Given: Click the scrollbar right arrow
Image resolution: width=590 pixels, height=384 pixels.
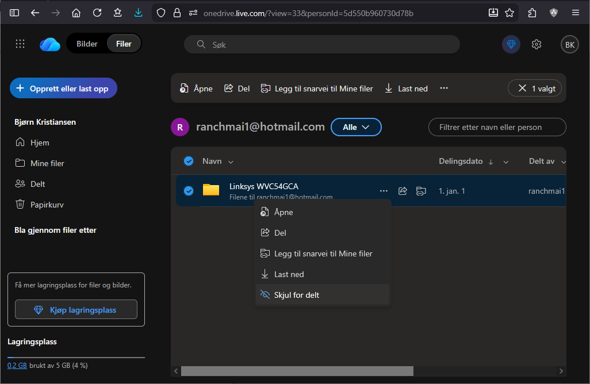Looking at the screenshot, I should (561, 371).
